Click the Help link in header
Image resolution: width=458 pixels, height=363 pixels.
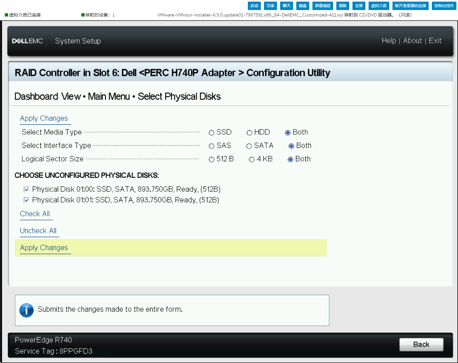click(x=389, y=41)
